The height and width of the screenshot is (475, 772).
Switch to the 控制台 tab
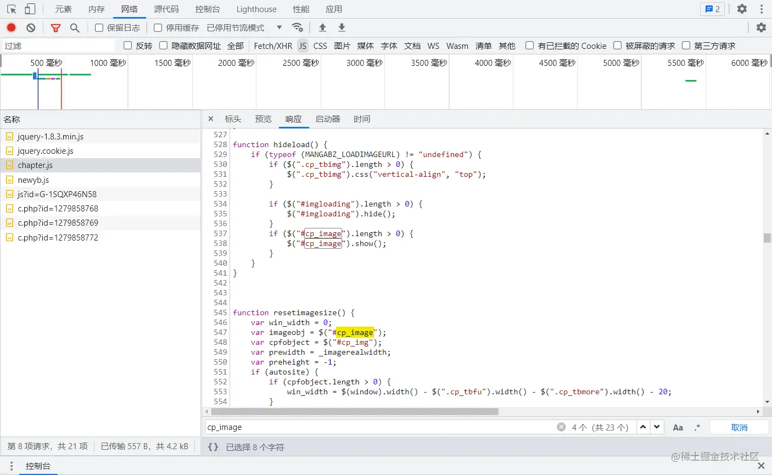pyautogui.click(x=207, y=9)
